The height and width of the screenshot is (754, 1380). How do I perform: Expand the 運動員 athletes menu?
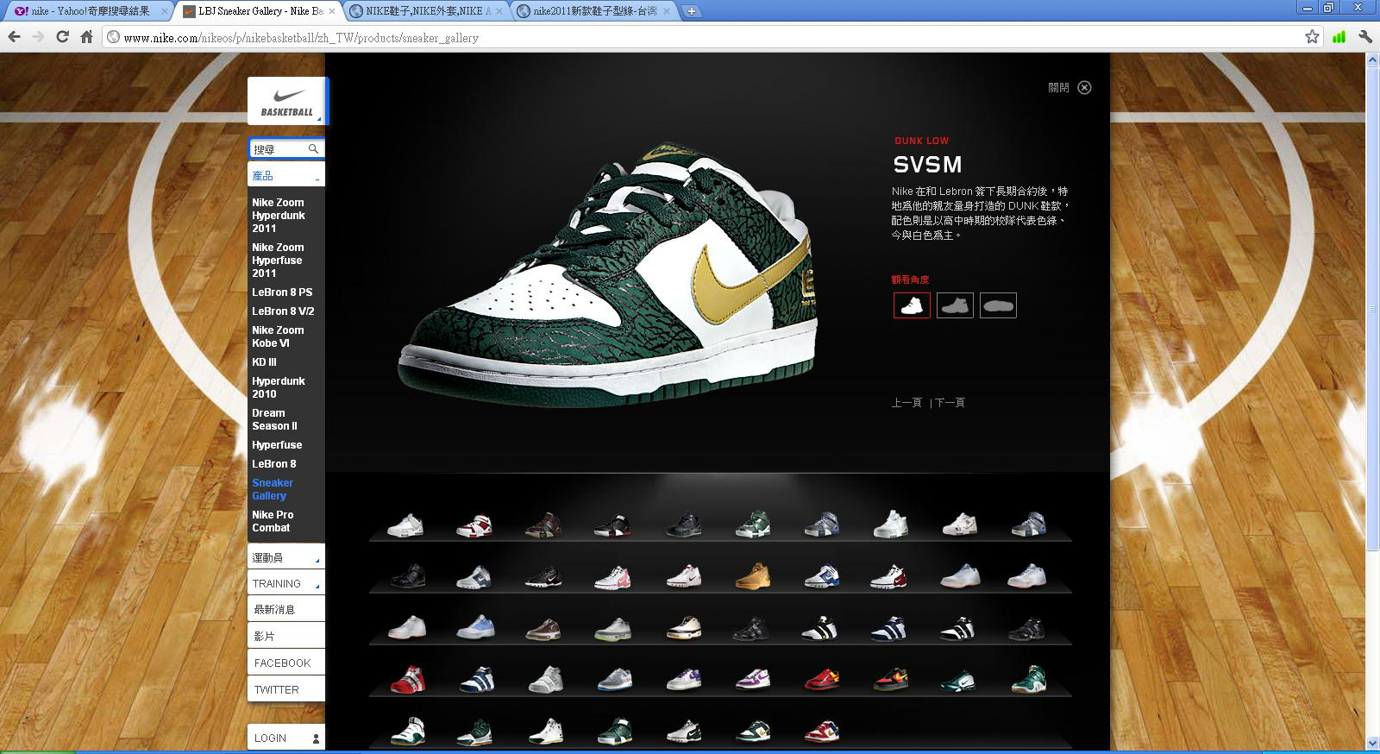click(x=286, y=557)
